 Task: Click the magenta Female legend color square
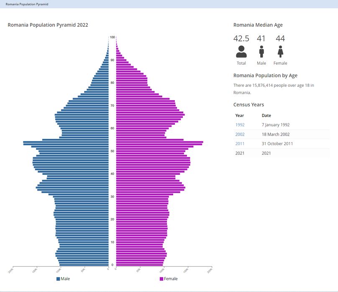coord(161,279)
